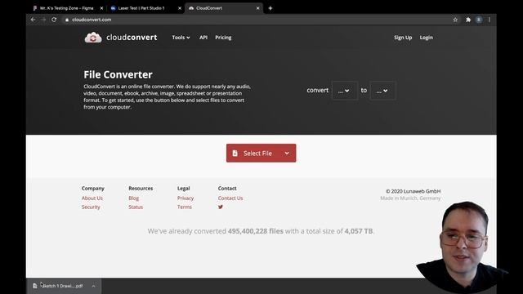
Task: Click the '4,057 TB' text
Action: point(359,231)
